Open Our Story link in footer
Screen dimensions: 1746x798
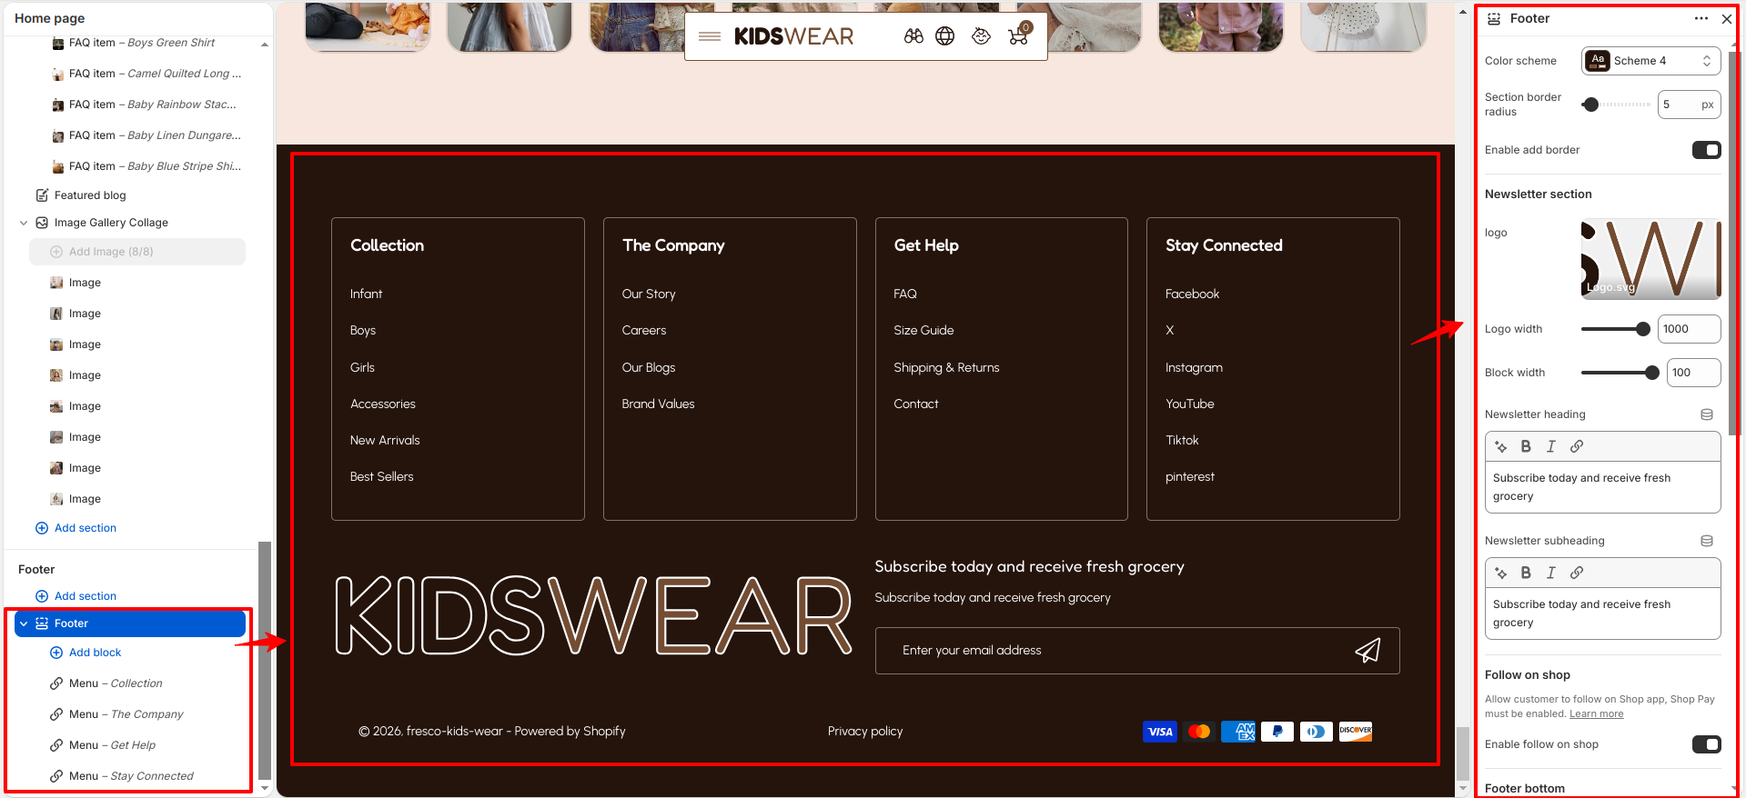(x=649, y=294)
